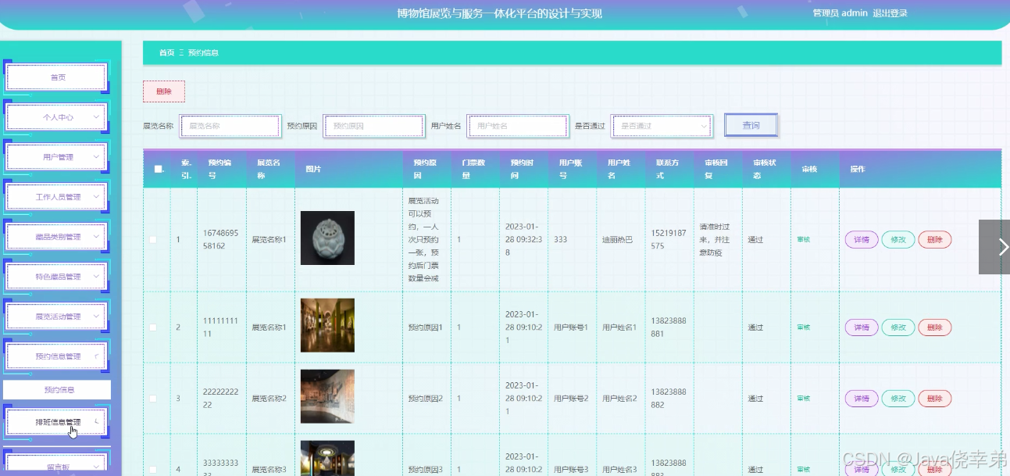The width and height of the screenshot is (1010, 476).
Task: Focus the 用户姓名 search input
Action: [x=517, y=126]
